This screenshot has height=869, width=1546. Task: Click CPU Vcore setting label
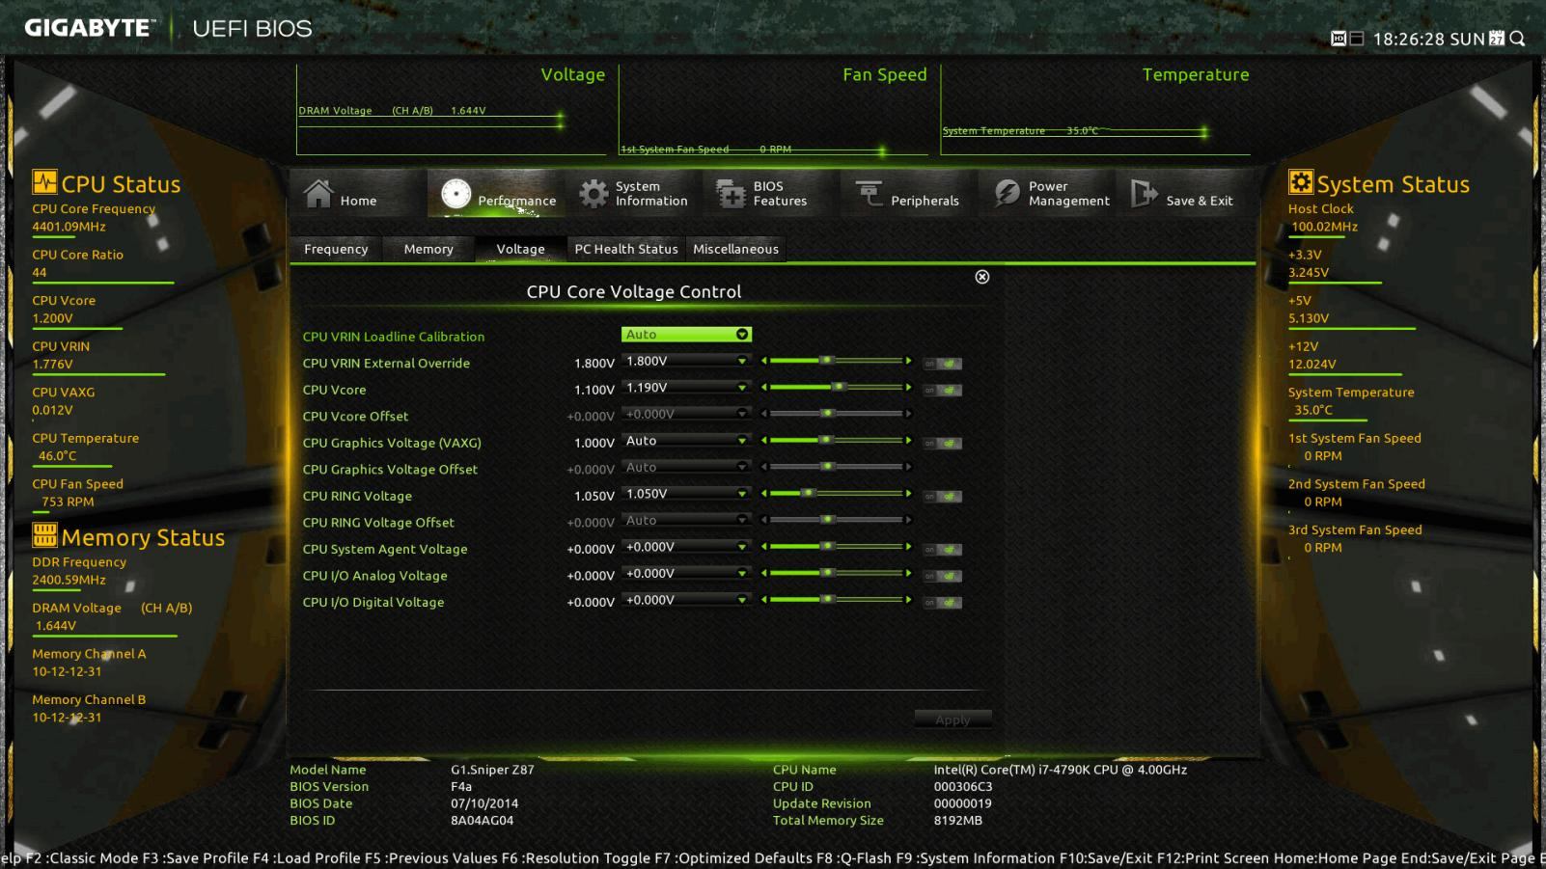[x=334, y=390]
